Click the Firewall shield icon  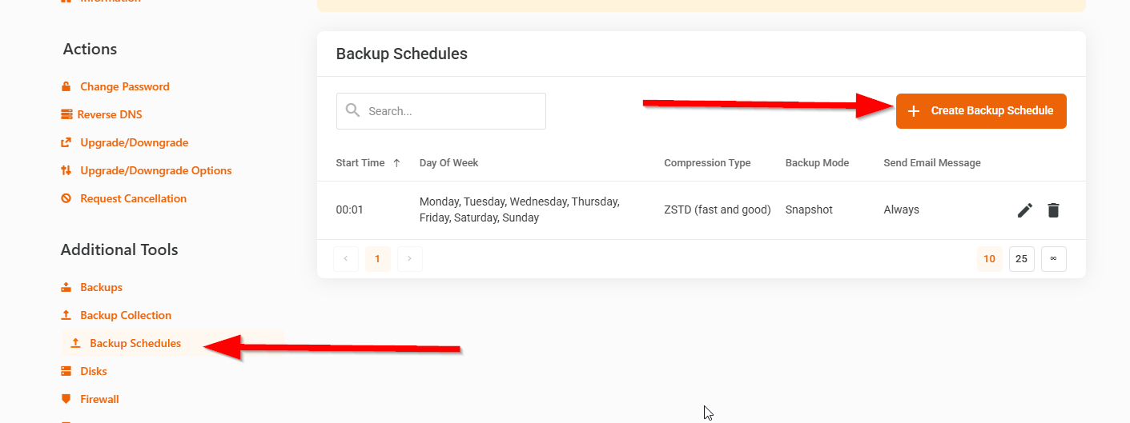pos(66,399)
